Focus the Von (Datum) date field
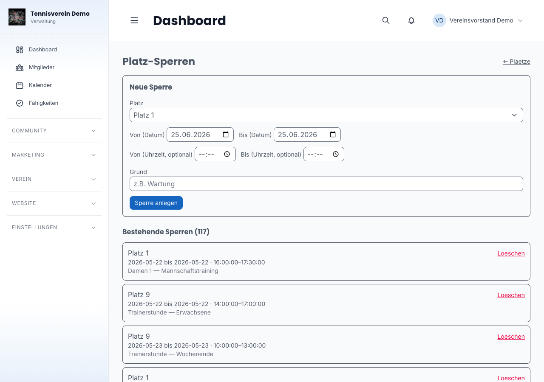The width and height of the screenshot is (544, 382). pyautogui.click(x=200, y=135)
